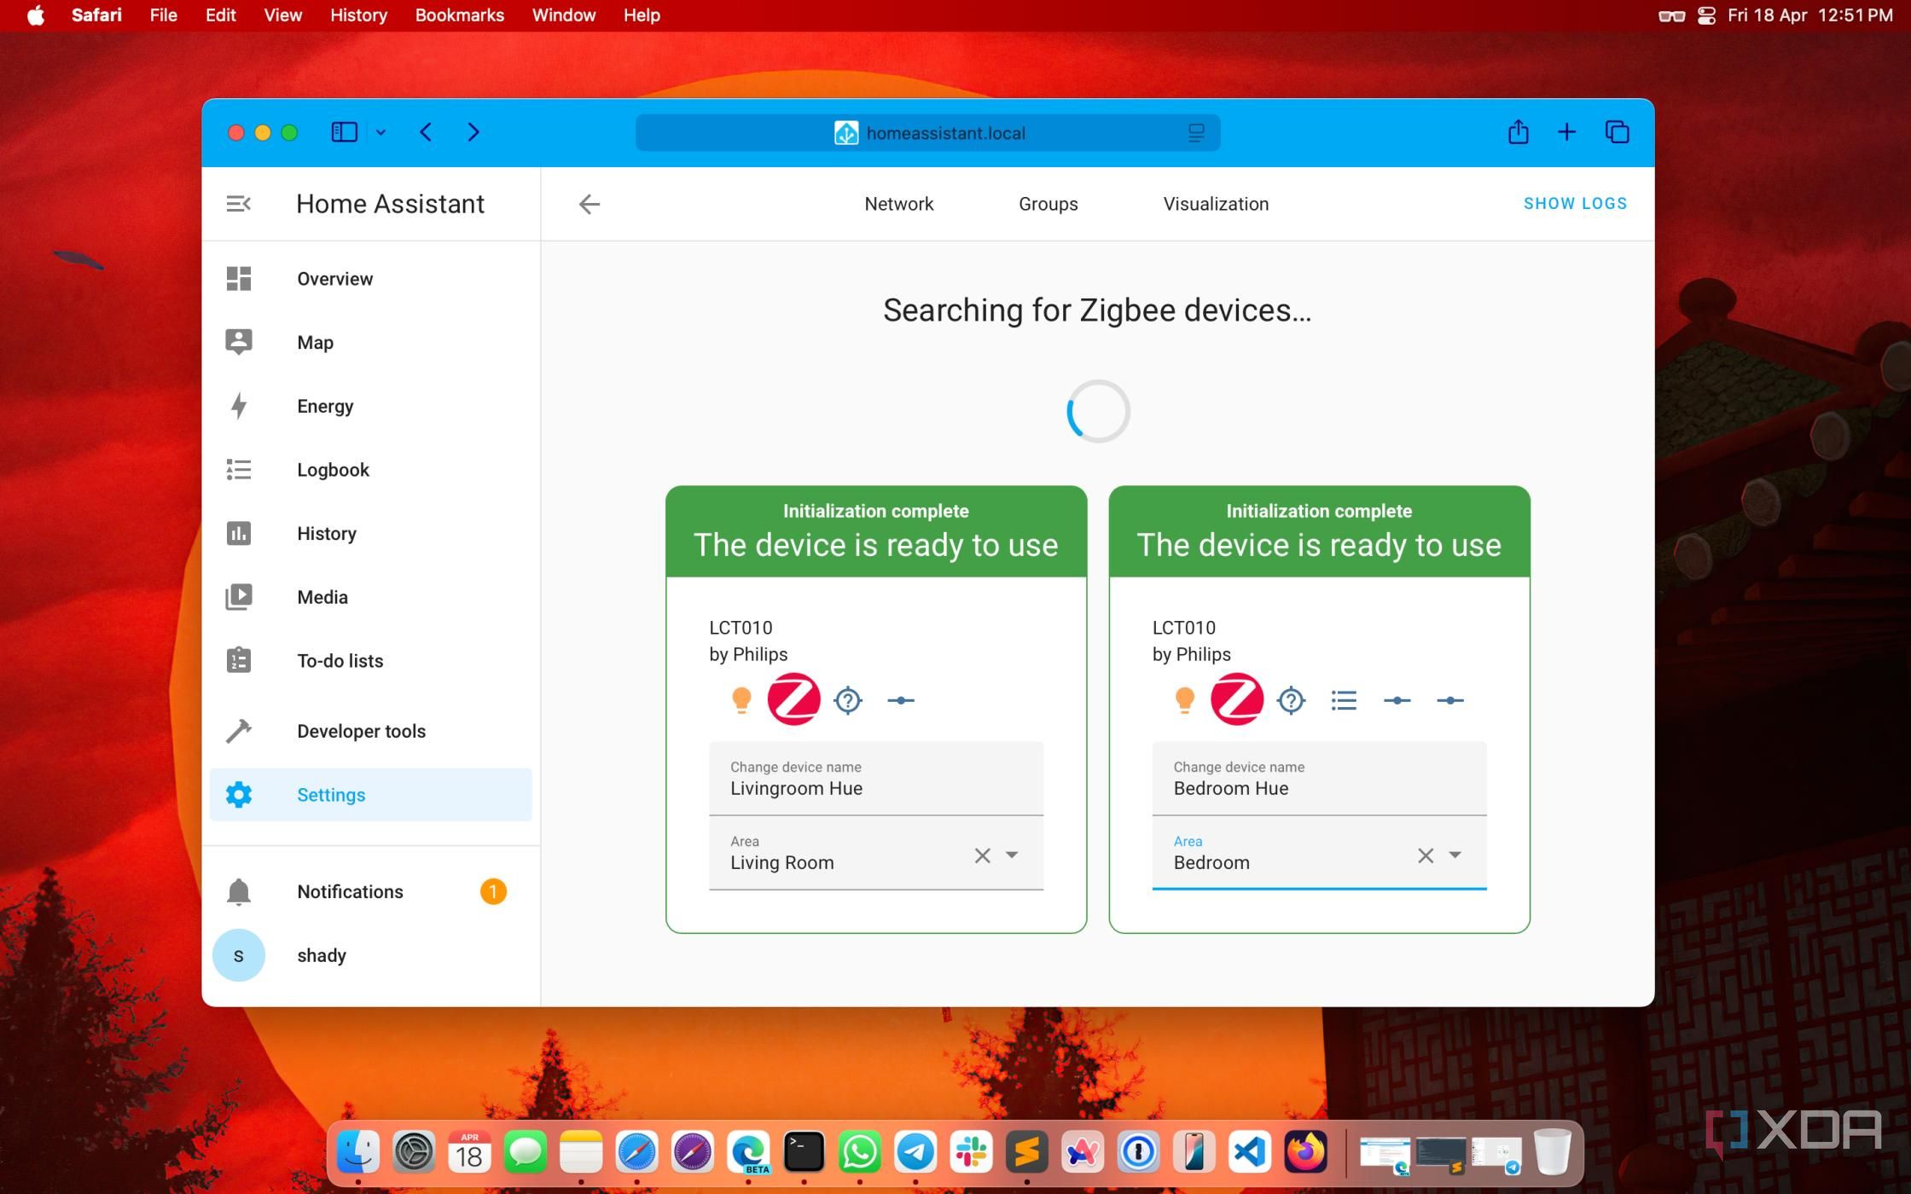Open the Map section in the sidebar
Viewport: 1911px width, 1194px height.
coord(315,342)
